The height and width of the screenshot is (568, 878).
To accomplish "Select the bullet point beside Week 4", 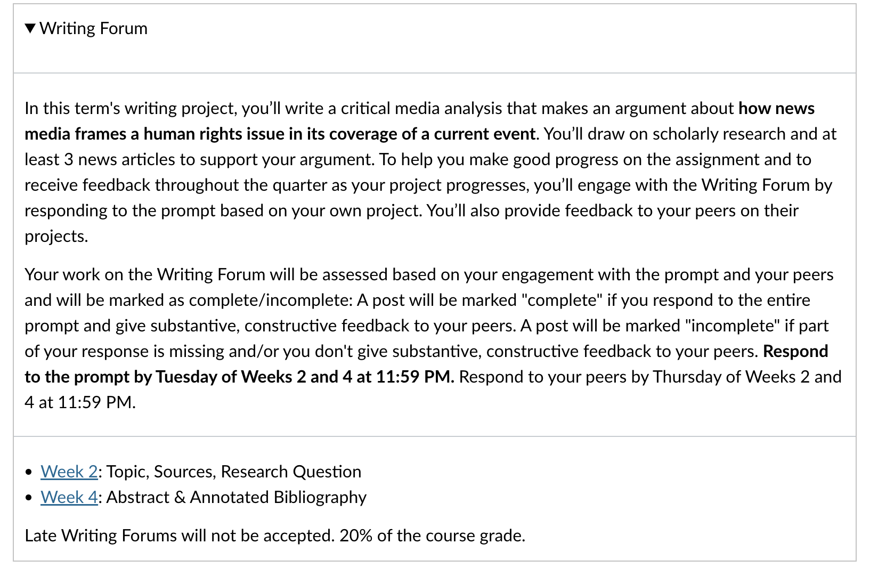I will (x=29, y=498).
